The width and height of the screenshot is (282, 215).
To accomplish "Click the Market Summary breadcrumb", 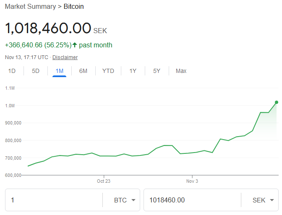I will (30, 6).
